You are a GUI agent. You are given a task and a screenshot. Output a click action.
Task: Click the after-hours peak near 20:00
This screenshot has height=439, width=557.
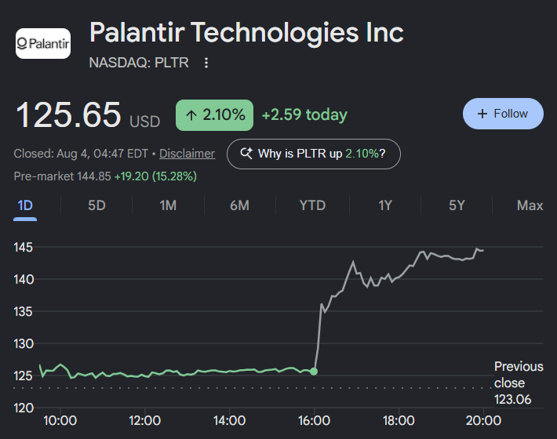click(477, 249)
